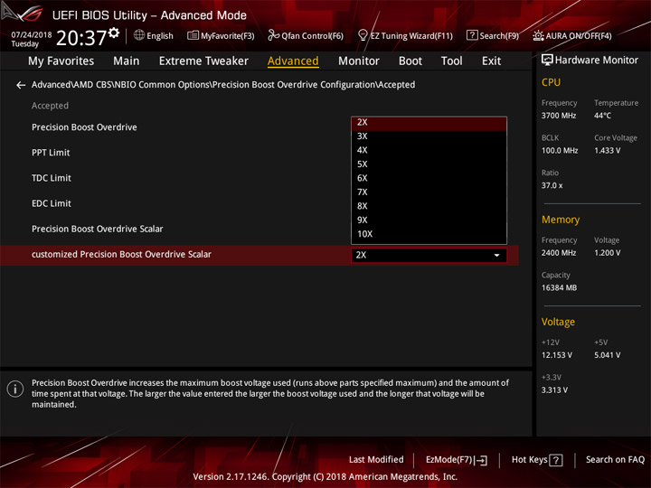This screenshot has height=488, width=651.
Task: Click +12V 12.153 V reading
Action: pos(556,356)
